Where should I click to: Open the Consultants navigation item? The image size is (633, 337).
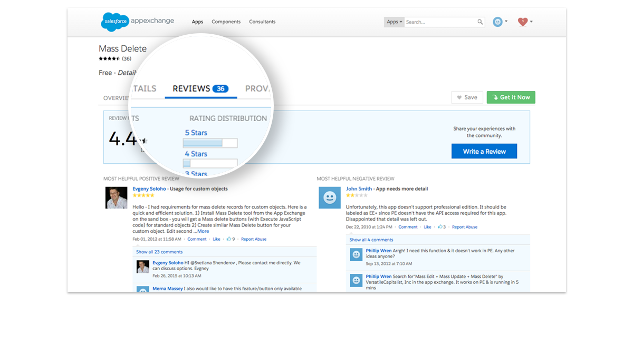[x=262, y=22]
